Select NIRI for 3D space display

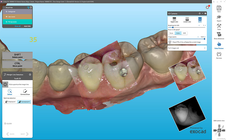tap(184, 33)
